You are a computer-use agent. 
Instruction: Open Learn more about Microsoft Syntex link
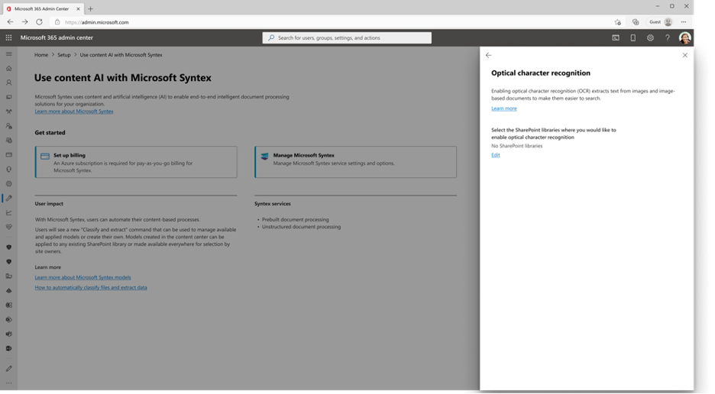coord(74,111)
